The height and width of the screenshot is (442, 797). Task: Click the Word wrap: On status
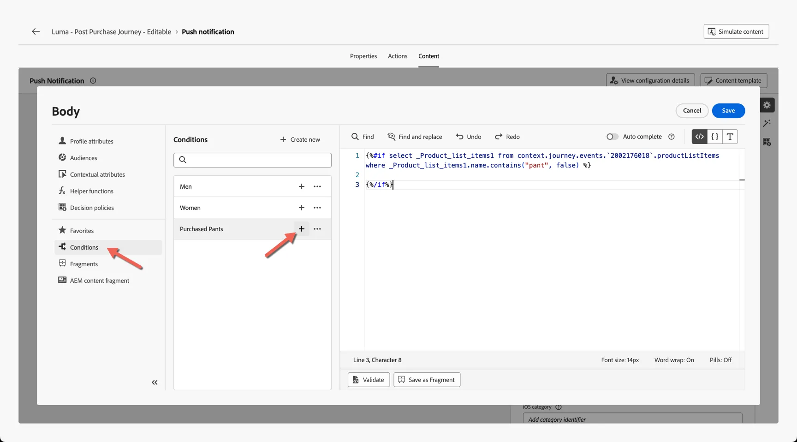coord(674,360)
